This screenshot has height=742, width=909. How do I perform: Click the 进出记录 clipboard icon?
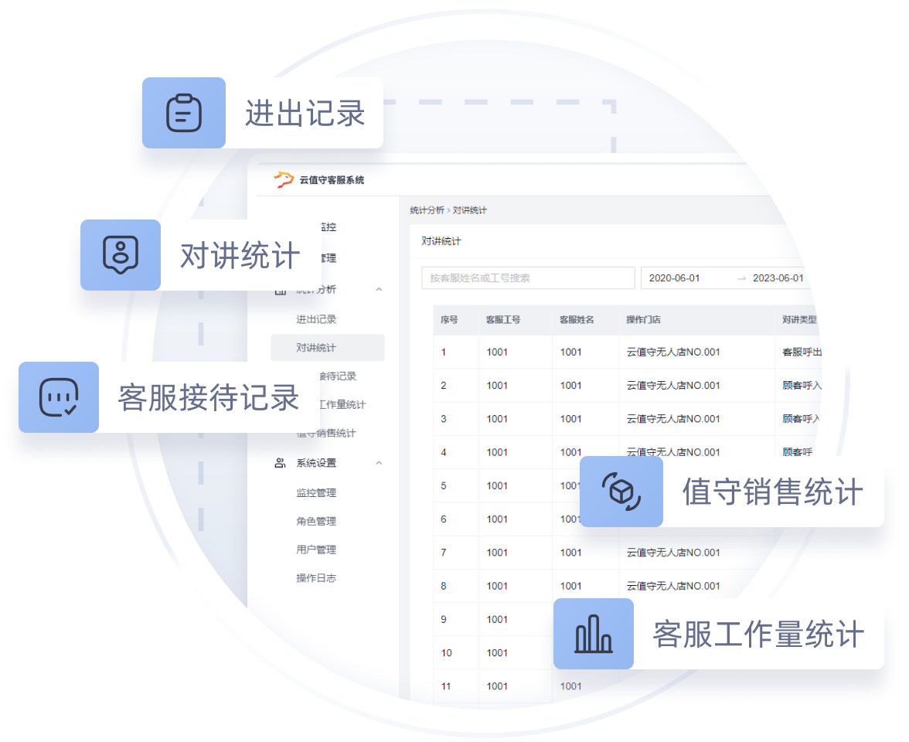pyautogui.click(x=184, y=113)
